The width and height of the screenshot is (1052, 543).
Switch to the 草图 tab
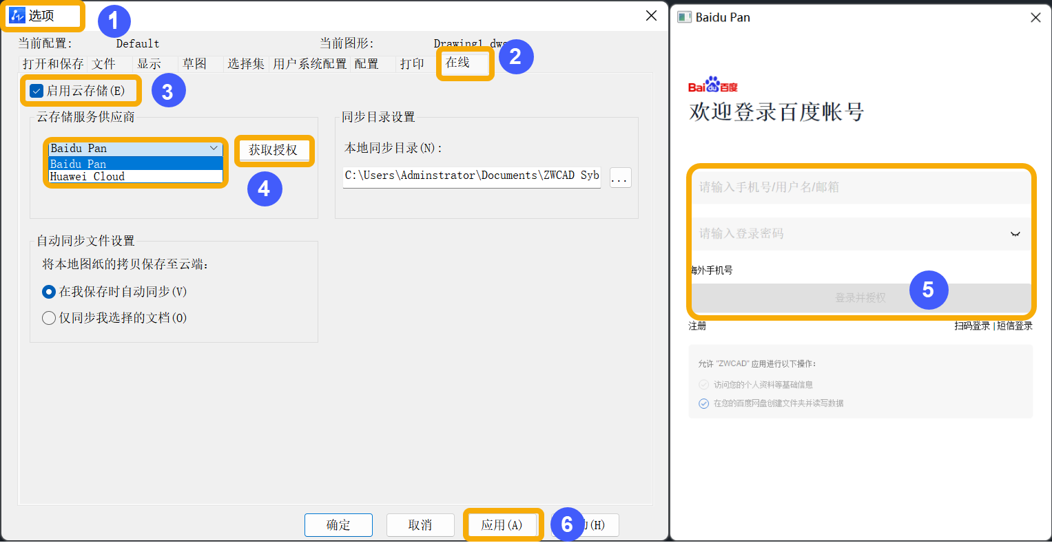point(194,64)
